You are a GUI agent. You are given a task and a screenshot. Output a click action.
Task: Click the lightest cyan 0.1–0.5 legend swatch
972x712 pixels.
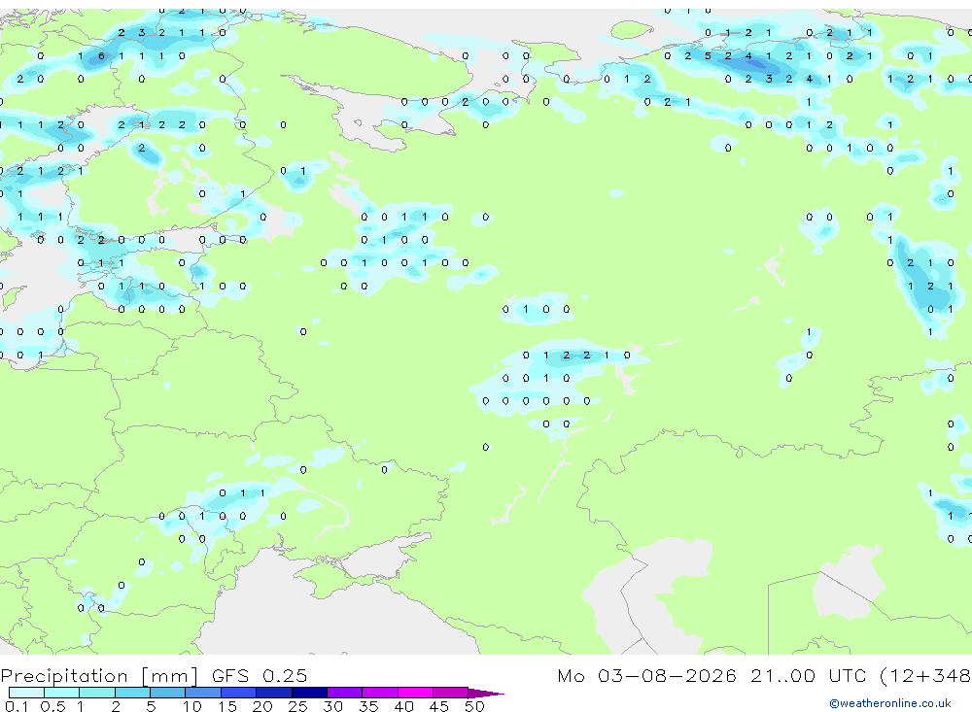coord(26,693)
